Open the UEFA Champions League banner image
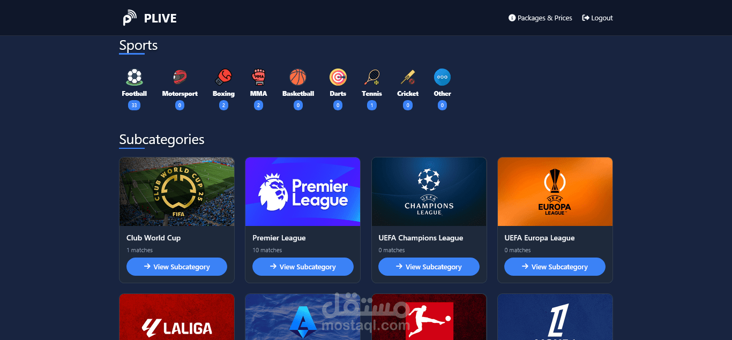 coord(429,192)
